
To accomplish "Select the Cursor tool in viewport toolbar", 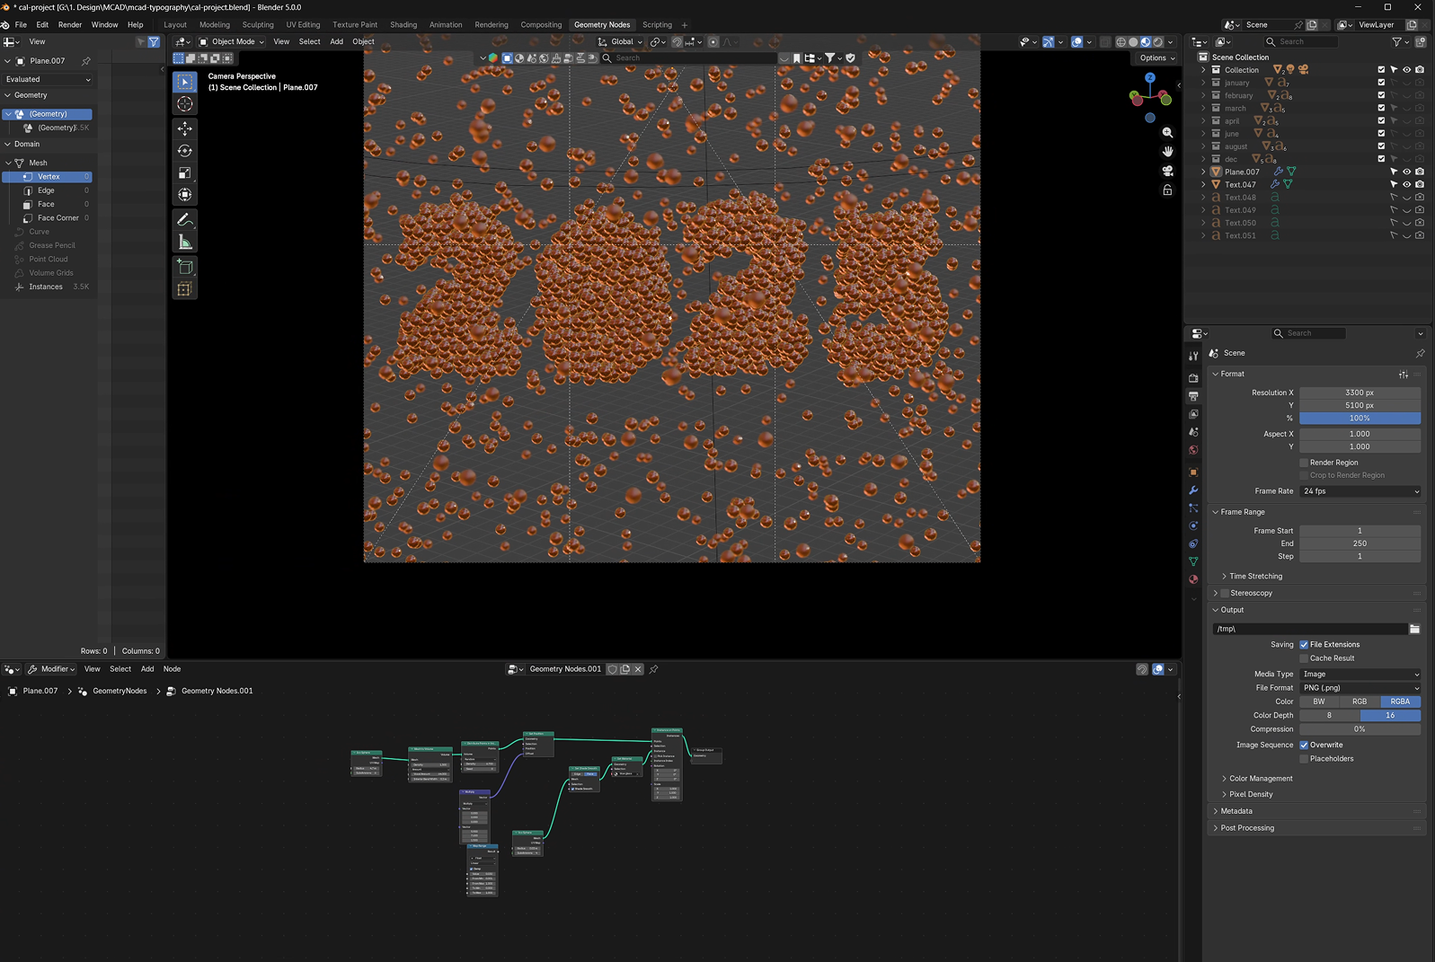I will coord(185,104).
